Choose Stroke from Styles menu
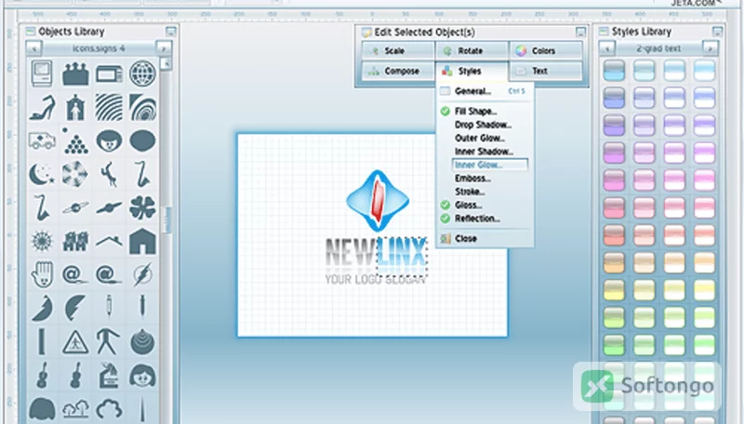Screen dimensions: 744x424 [470, 192]
